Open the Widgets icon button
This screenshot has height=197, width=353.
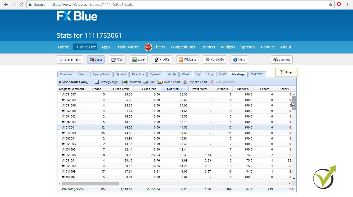[187, 59]
